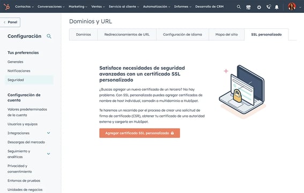Open Generales preferences link
304x193 pixels.
16,62
